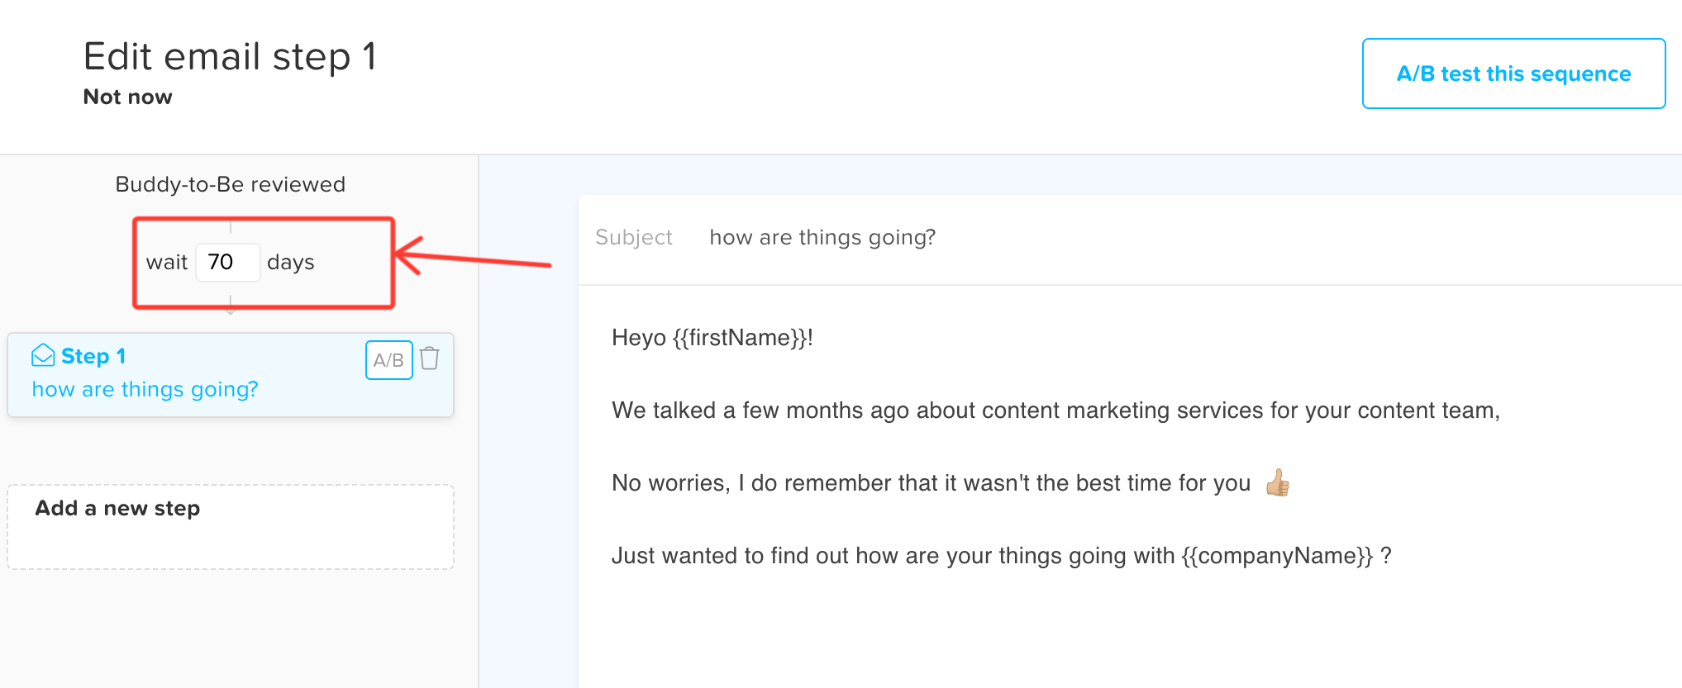Click 'Add a new step'
The image size is (1682, 688).
(117, 509)
